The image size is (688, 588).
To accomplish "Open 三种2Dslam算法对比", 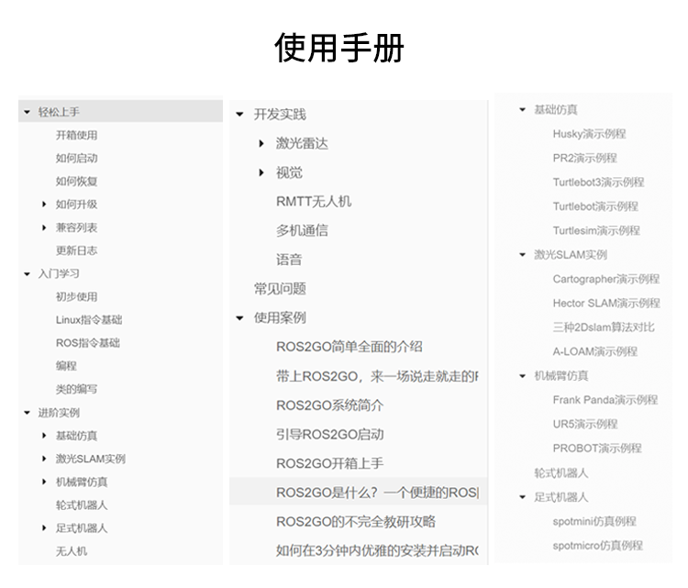I will [604, 327].
